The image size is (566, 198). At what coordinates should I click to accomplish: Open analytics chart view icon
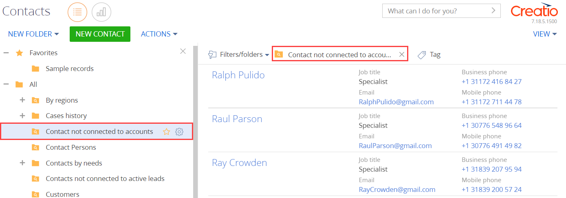101,12
